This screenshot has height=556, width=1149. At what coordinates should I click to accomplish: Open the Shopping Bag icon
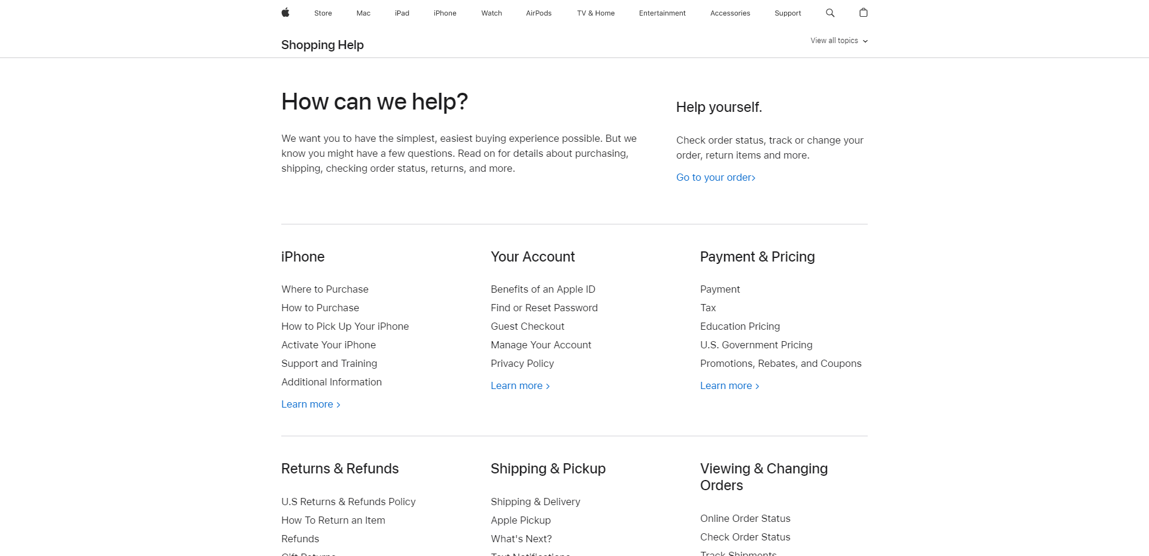(x=864, y=13)
